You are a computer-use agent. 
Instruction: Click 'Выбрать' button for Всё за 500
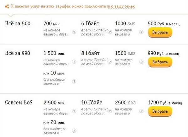(x=160, y=32)
